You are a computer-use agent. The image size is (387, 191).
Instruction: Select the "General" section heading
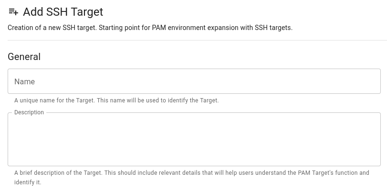[24, 57]
